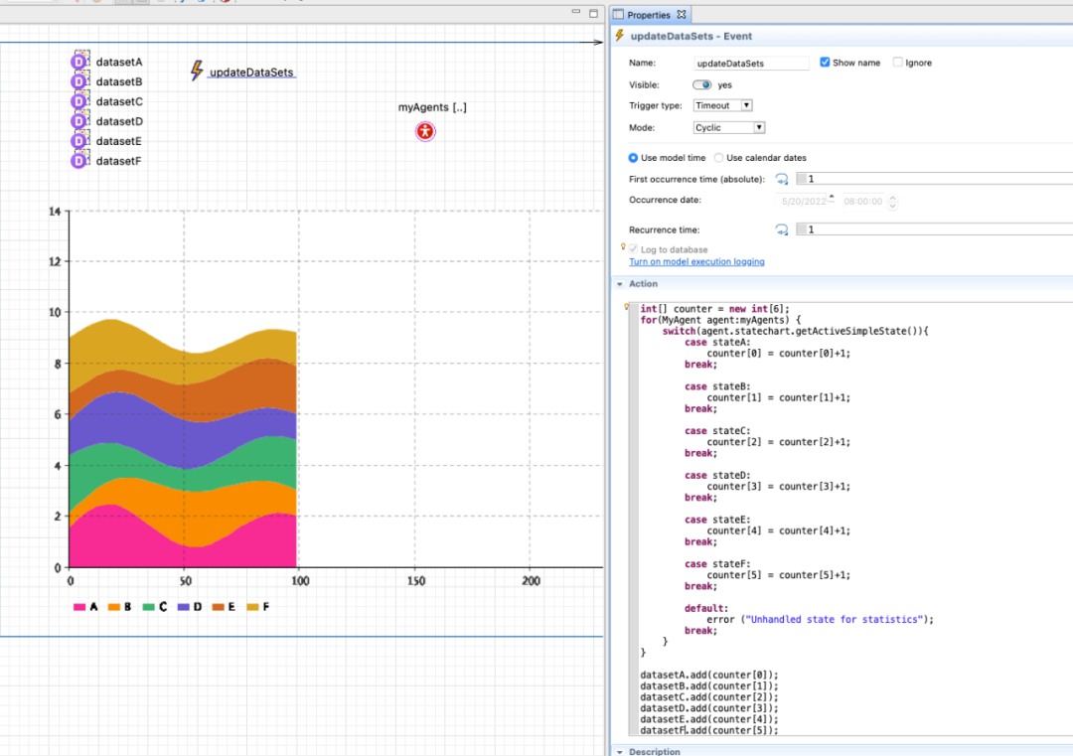Click the Properties view tab icon
The image size is (1073, 756).
pyautogui.click(x=619, y=14)
